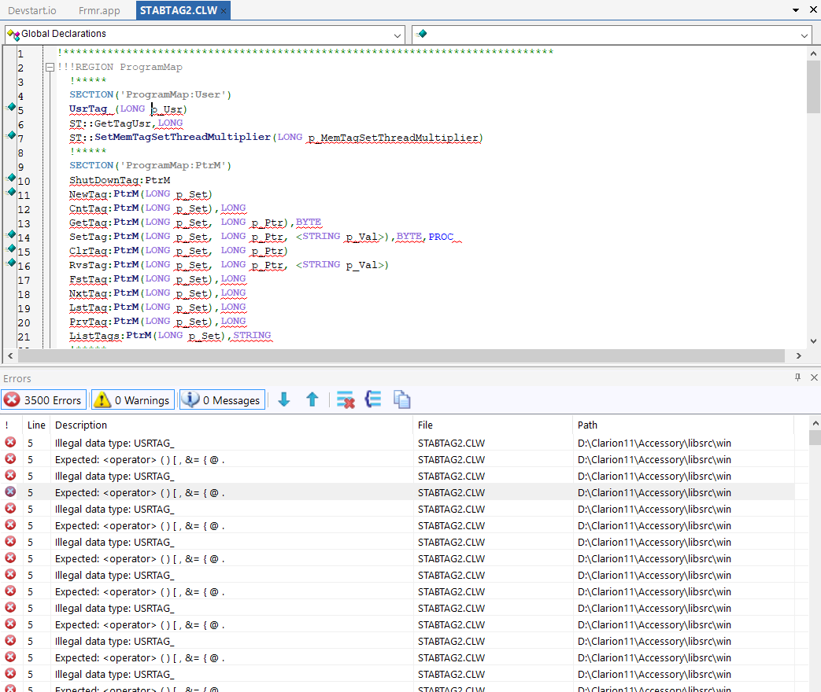Viewport: 821px width, 692px height.
Task: Click the editor horizontal scrollbar
Action: [394, 355]
